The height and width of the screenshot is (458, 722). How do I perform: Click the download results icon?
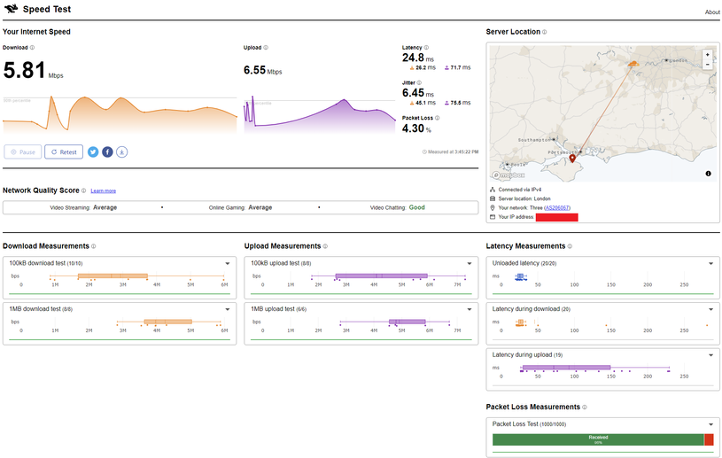[121, 151]
